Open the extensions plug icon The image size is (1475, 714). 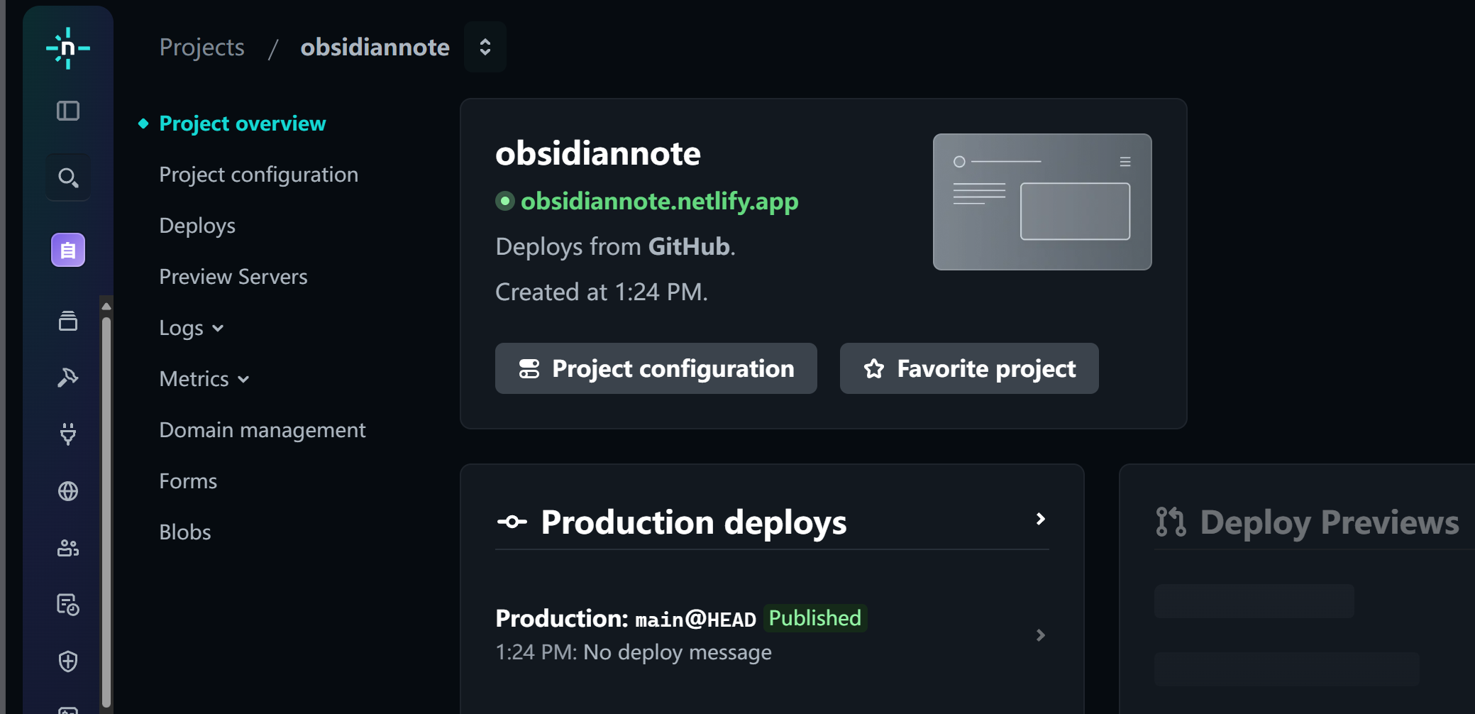tap(68, 434)
